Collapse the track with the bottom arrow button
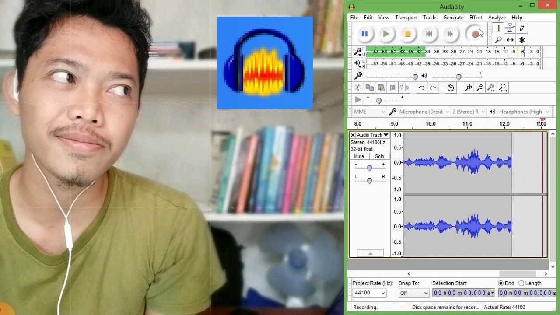The height and width of the screenshot is (315, 560). pos(370,253)
